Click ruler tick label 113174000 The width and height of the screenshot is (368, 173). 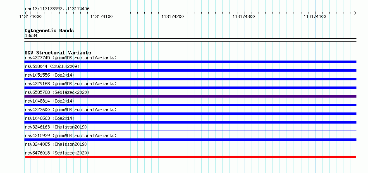[30, 16]
